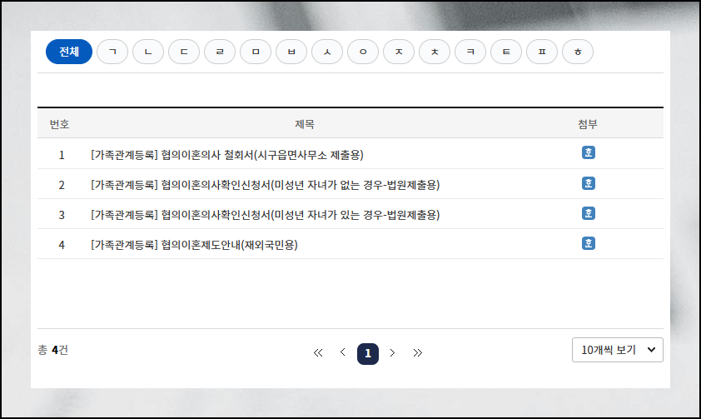Open 협의이혼의사확인신청서 미성년 자녀가 없는 경우
Viewport: 701px width, 419px height.
pyautogui.click(x=265, y=185)
